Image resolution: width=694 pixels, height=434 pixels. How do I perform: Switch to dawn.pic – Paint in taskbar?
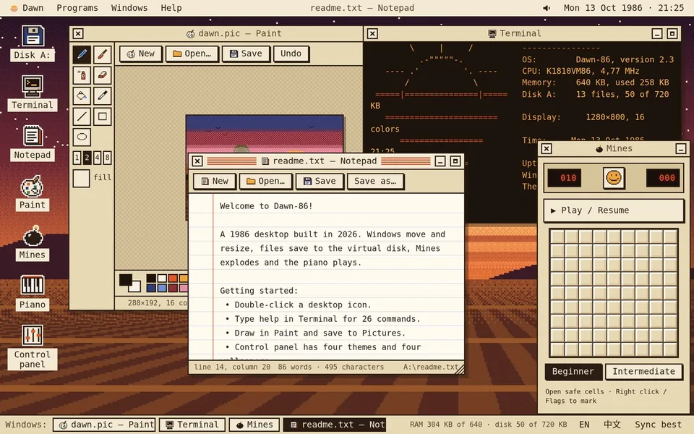104,425
